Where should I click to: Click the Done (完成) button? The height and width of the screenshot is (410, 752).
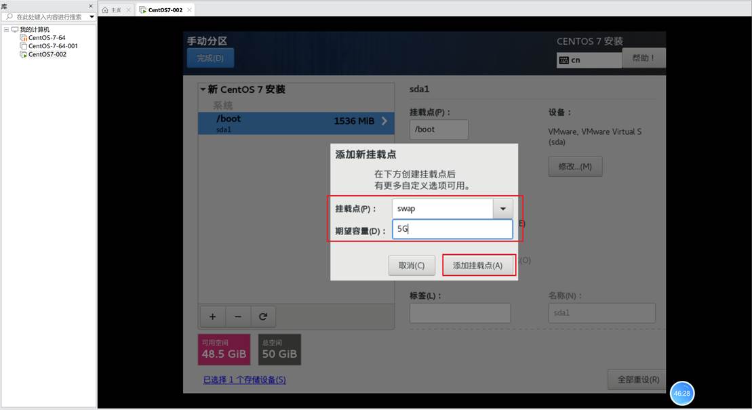210,58
